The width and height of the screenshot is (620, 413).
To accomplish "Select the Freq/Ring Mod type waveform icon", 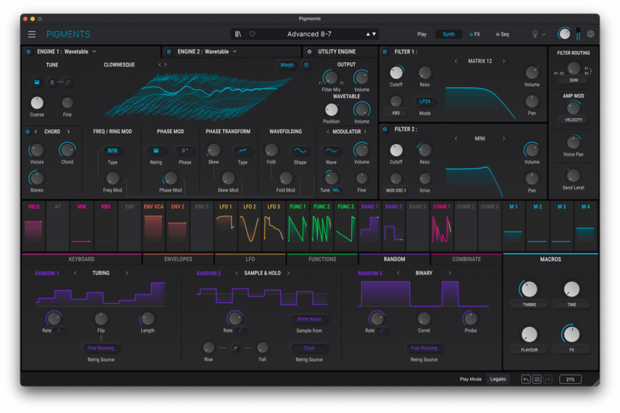I will [x=112, y=150].
